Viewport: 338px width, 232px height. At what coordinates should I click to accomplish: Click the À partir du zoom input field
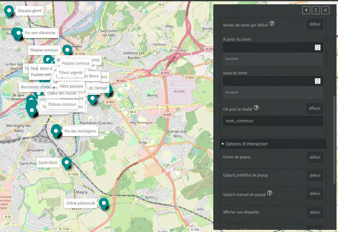tap(268, 47)
